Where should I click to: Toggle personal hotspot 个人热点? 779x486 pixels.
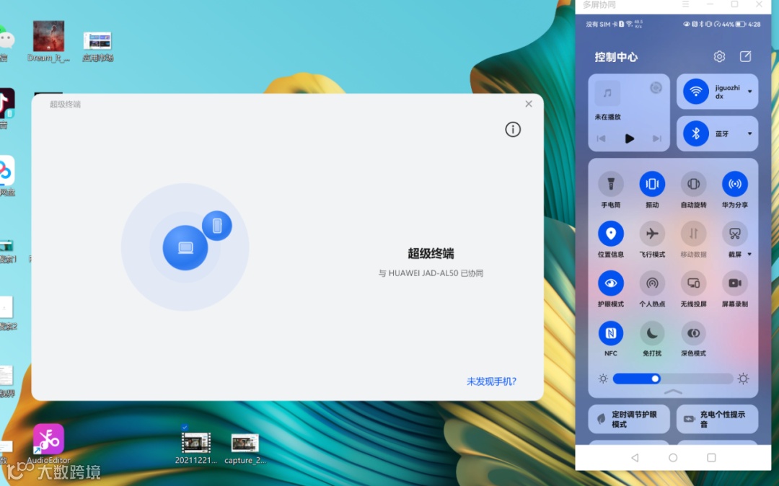coord(652,283)
